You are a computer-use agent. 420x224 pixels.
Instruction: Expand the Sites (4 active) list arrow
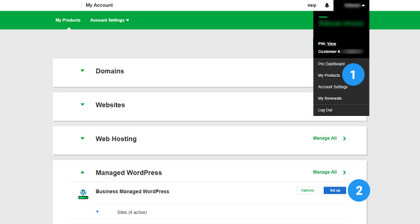[97, 212]
